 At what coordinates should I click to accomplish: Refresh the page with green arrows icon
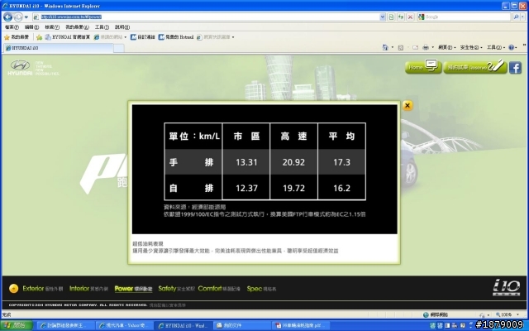tap(401, 17)
